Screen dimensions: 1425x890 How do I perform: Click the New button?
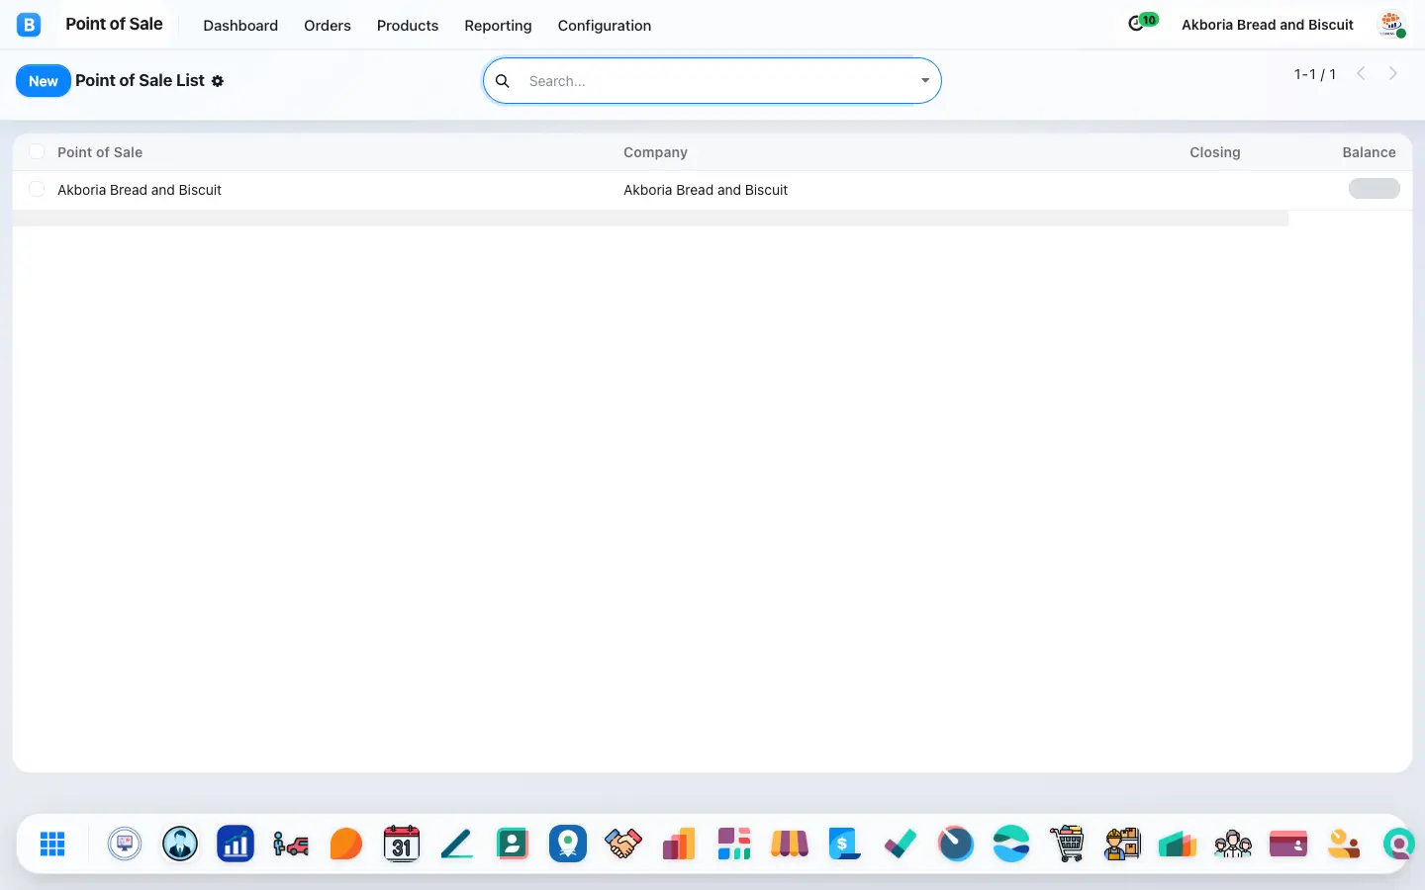pos(44,81)
